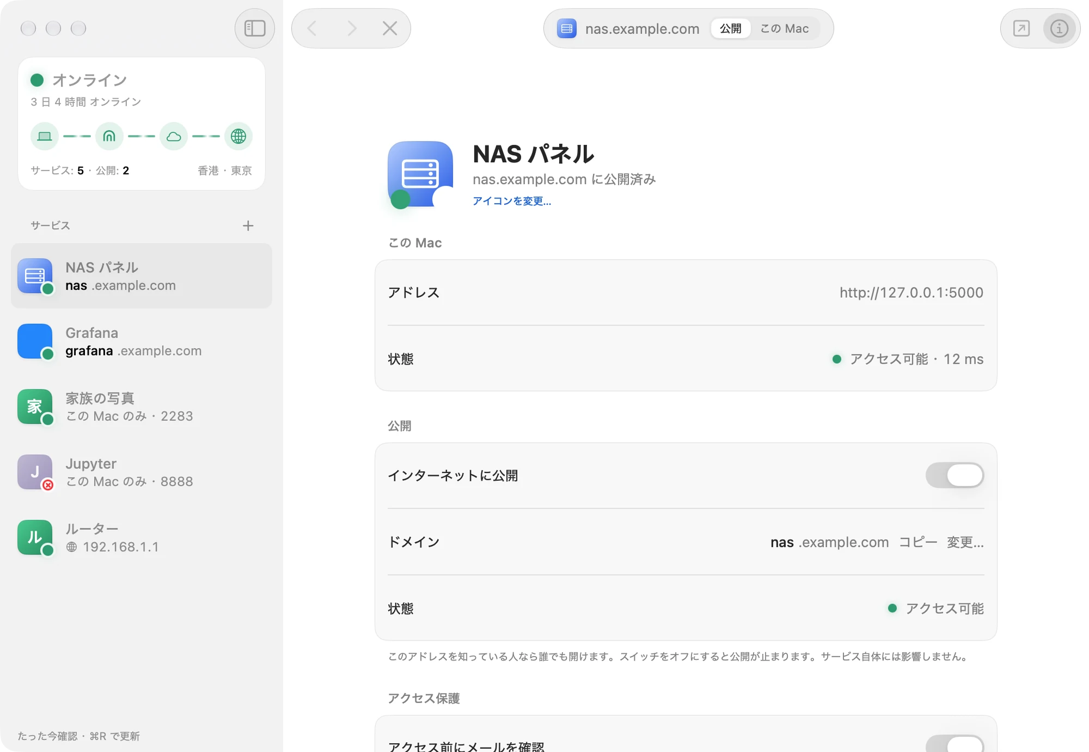The image size is (1089, 752).
Task: Go back with the left chevron
Action: pos(312,28)
